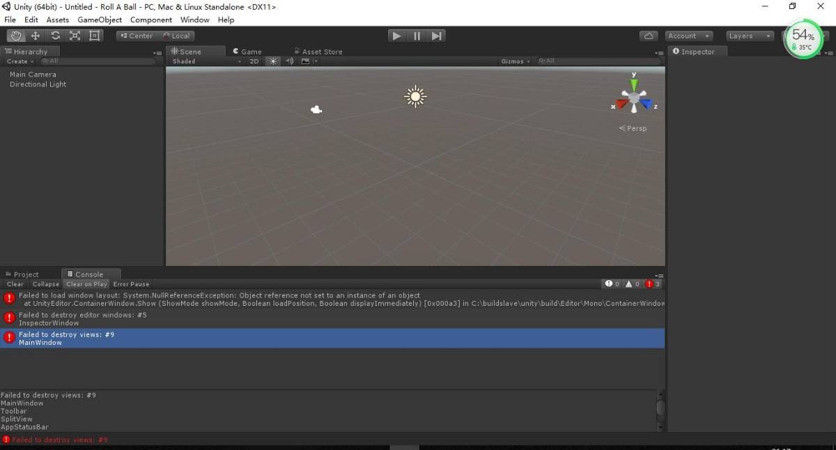
Task: Select Main Camera in the Hierarchy
Action: 33,75
